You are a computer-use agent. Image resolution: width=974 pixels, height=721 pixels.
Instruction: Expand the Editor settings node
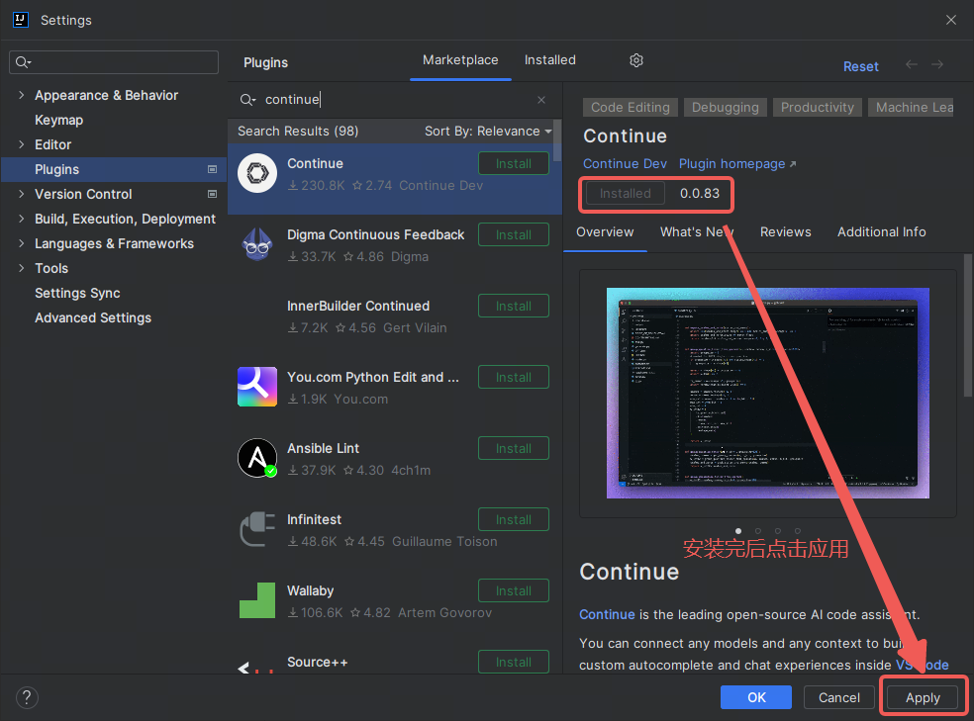[22, 144]
